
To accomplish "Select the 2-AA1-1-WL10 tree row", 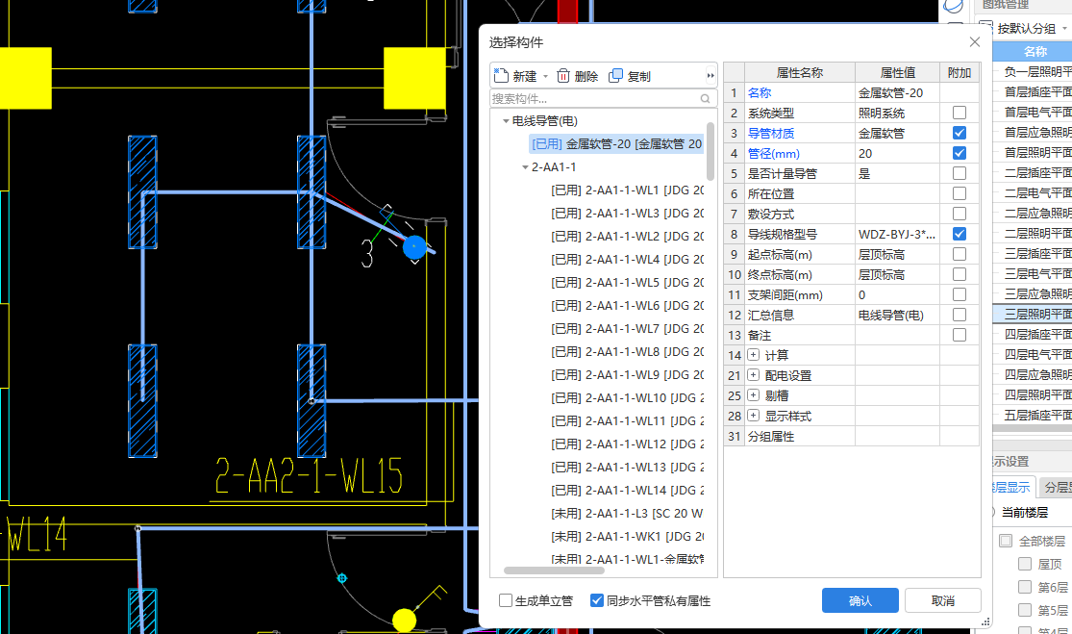I will [x=628, y=398].
